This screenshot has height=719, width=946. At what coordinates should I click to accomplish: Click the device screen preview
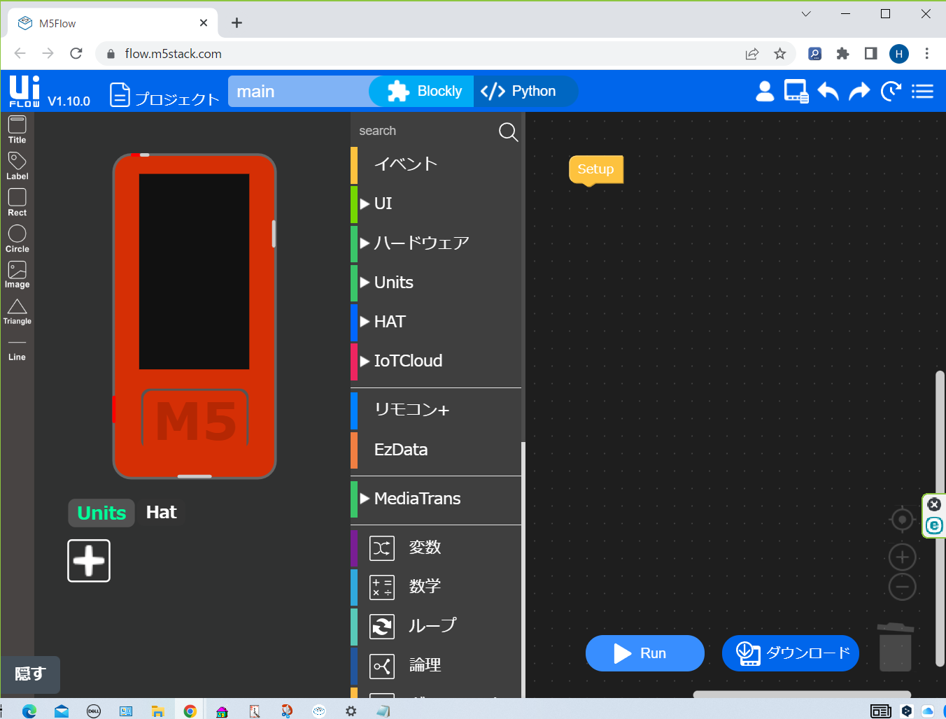(195, 271)
